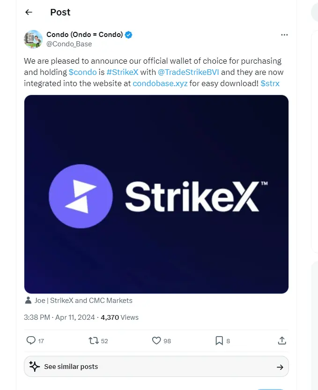Open the Condo profile avatar

click(x=33, y=39)
